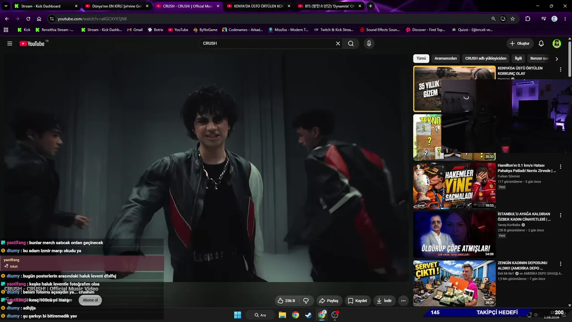Open the Hamilton'ın 0.1 km/s Hatası thumbnail

454,186
